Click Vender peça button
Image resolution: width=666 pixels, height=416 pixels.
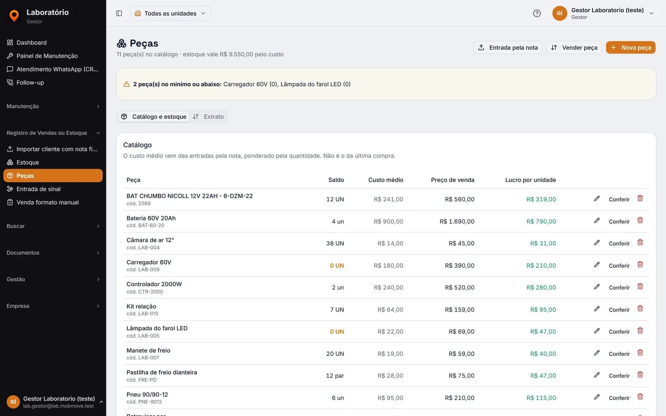[574, 47]
